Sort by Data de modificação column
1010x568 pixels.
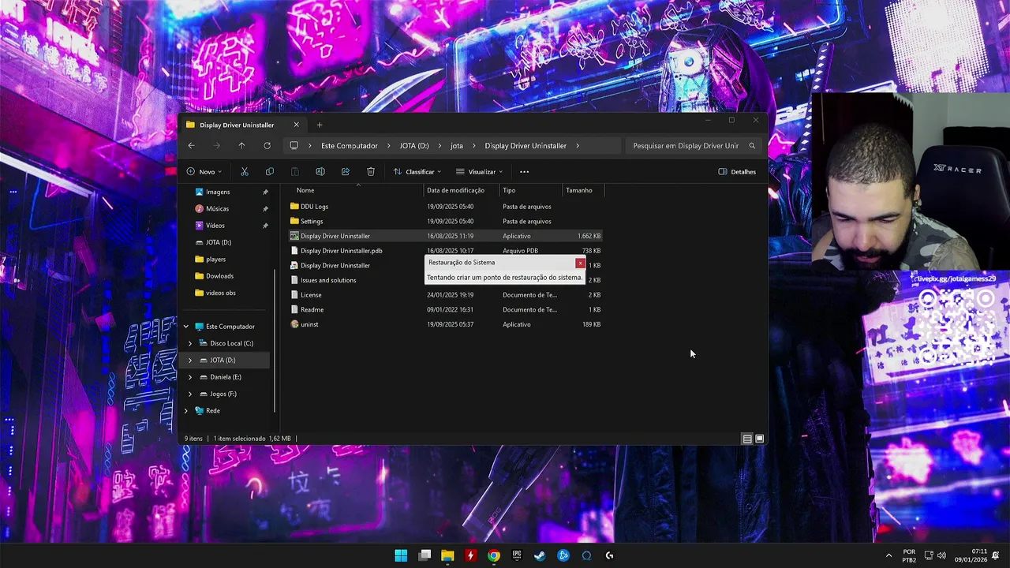[x=455, y=190]
